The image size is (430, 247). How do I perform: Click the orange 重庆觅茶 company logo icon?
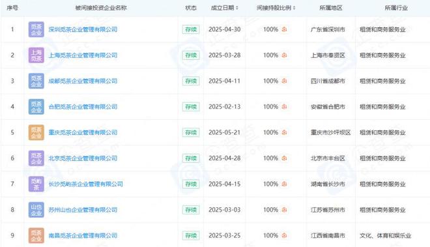36,132
